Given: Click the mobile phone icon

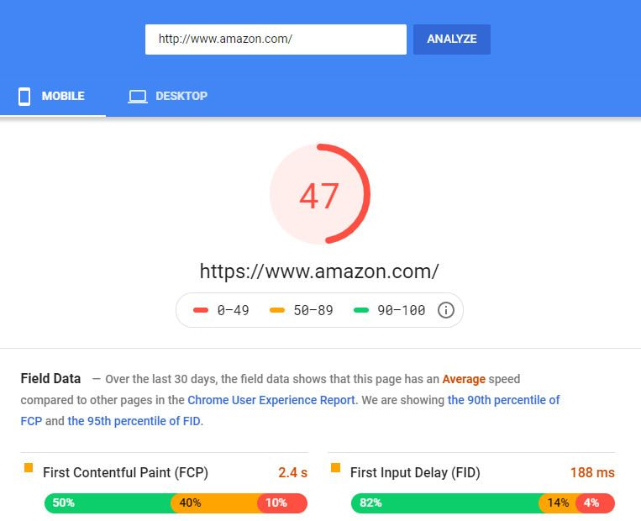Looking at the screenshot, I should coord(24,97).
